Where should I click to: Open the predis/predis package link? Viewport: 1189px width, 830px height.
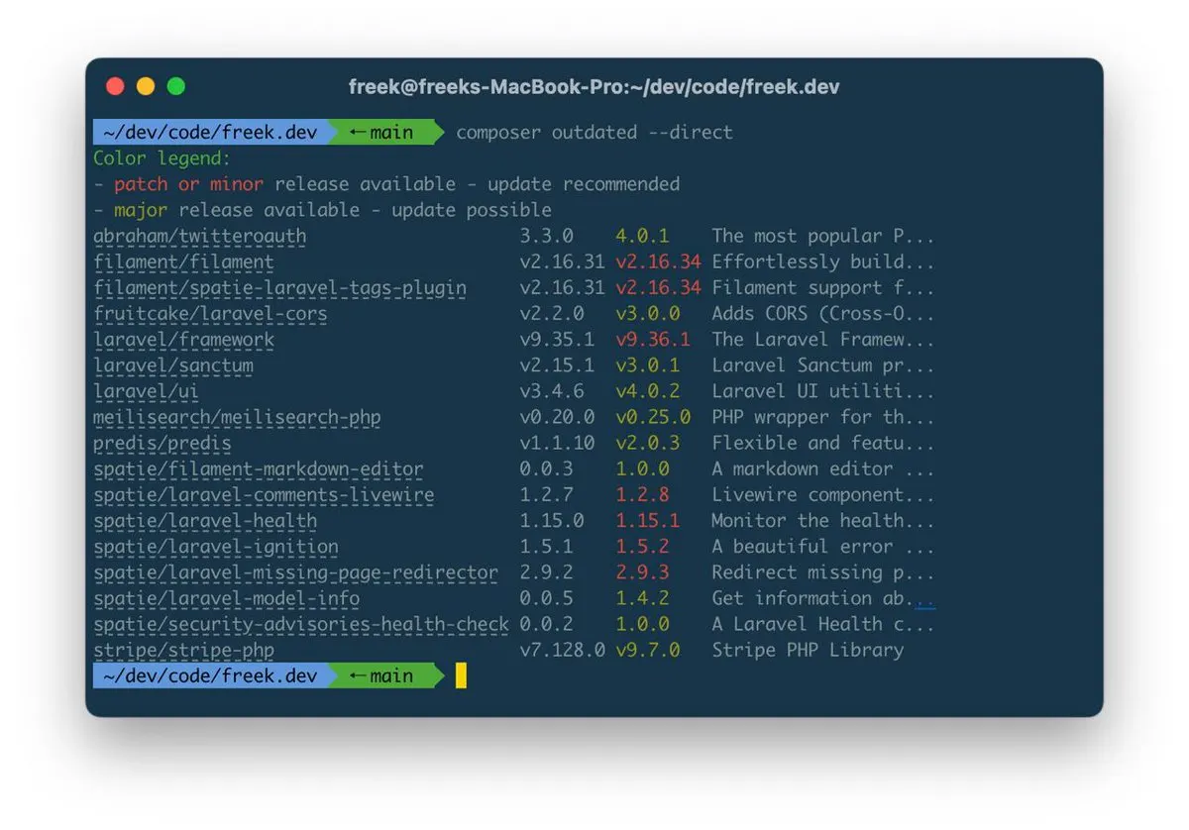click(162, 443)
